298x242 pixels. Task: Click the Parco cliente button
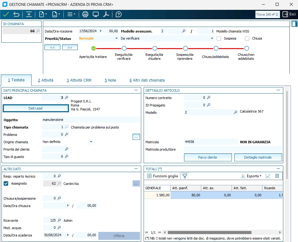[208, 157]
